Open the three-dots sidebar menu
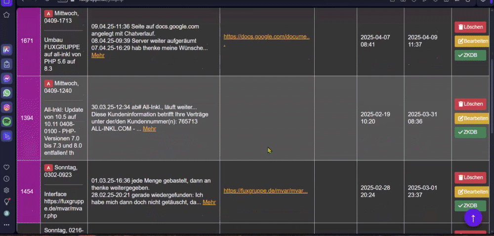 click(x=6, y=225)
